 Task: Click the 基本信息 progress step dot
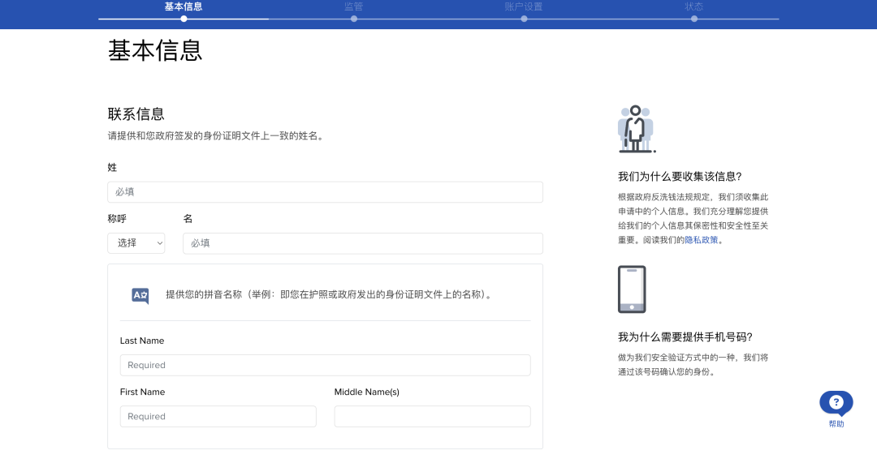[184, 19]
